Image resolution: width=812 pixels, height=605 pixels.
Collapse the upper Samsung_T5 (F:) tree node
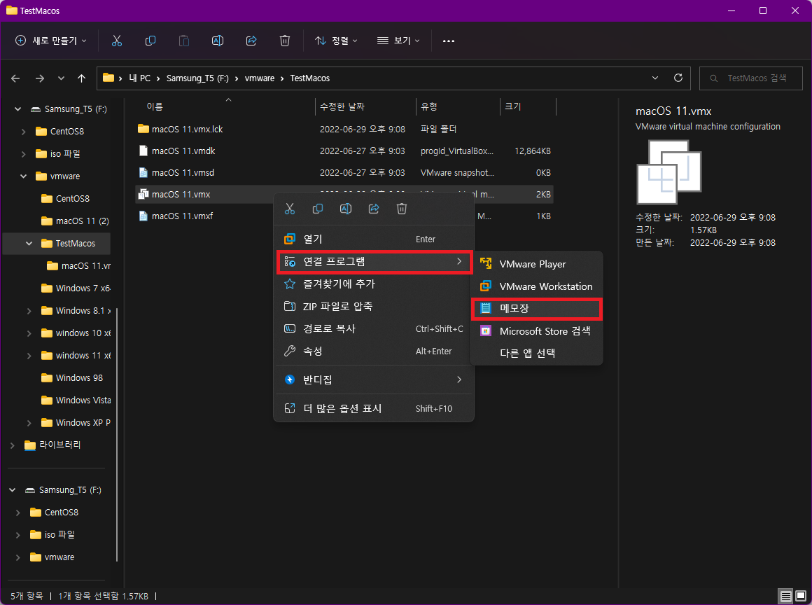point(17,109)
